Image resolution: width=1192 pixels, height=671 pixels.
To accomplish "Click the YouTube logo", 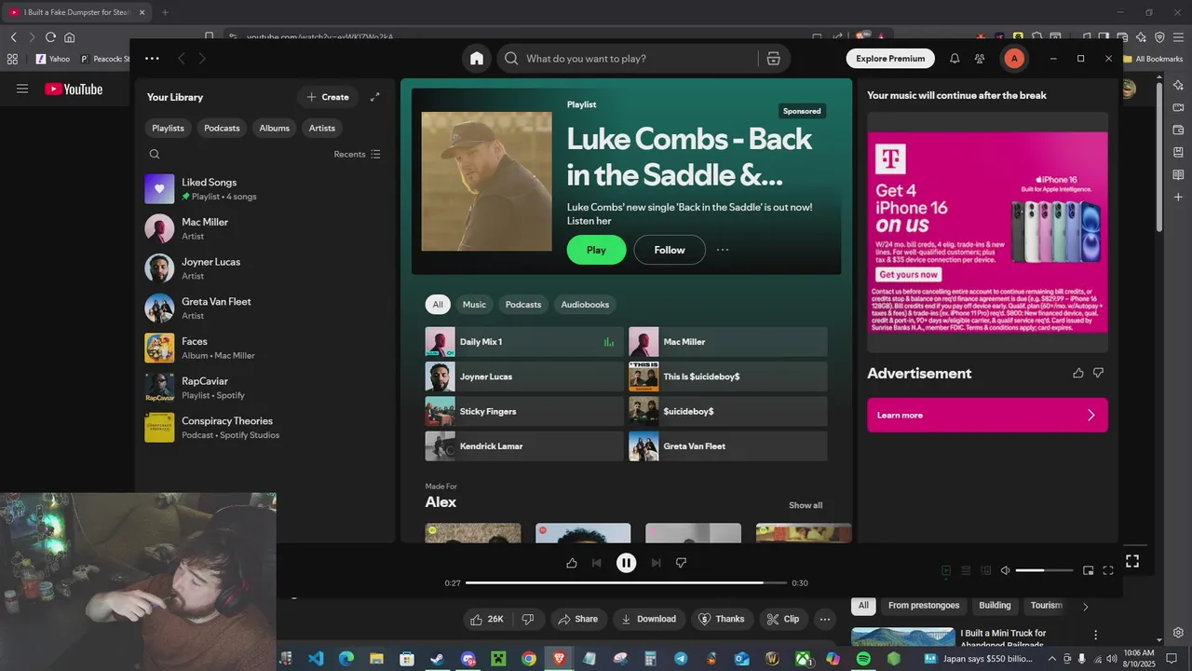I will 74,89.
